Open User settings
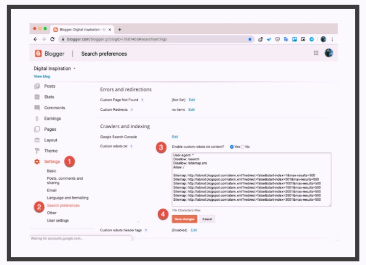Screen dimensions: 366x265 coord(58,221)
